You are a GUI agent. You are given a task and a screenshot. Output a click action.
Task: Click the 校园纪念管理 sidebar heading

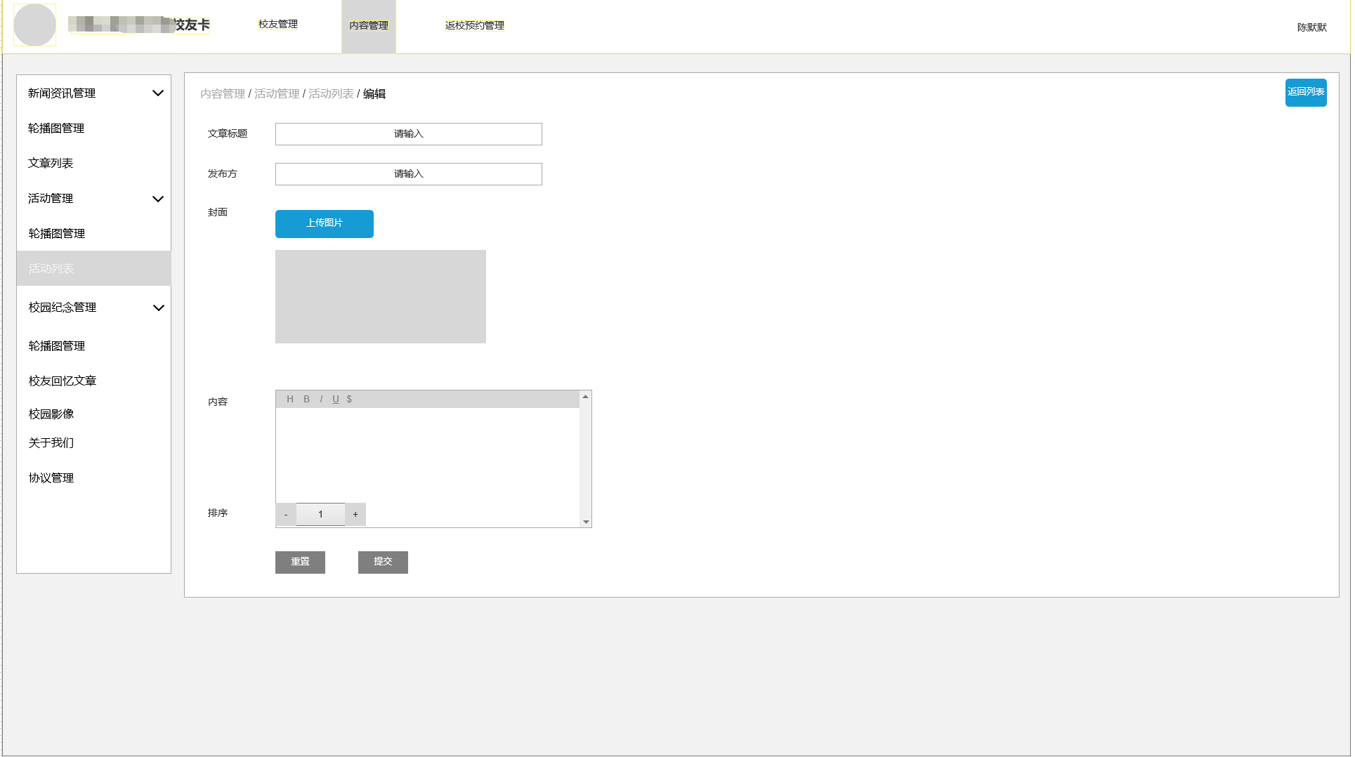click(63, 307)
